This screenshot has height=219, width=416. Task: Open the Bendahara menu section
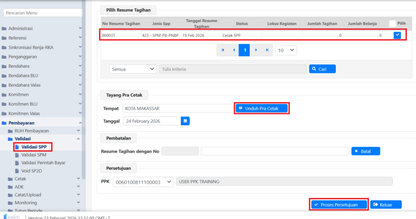42,66
